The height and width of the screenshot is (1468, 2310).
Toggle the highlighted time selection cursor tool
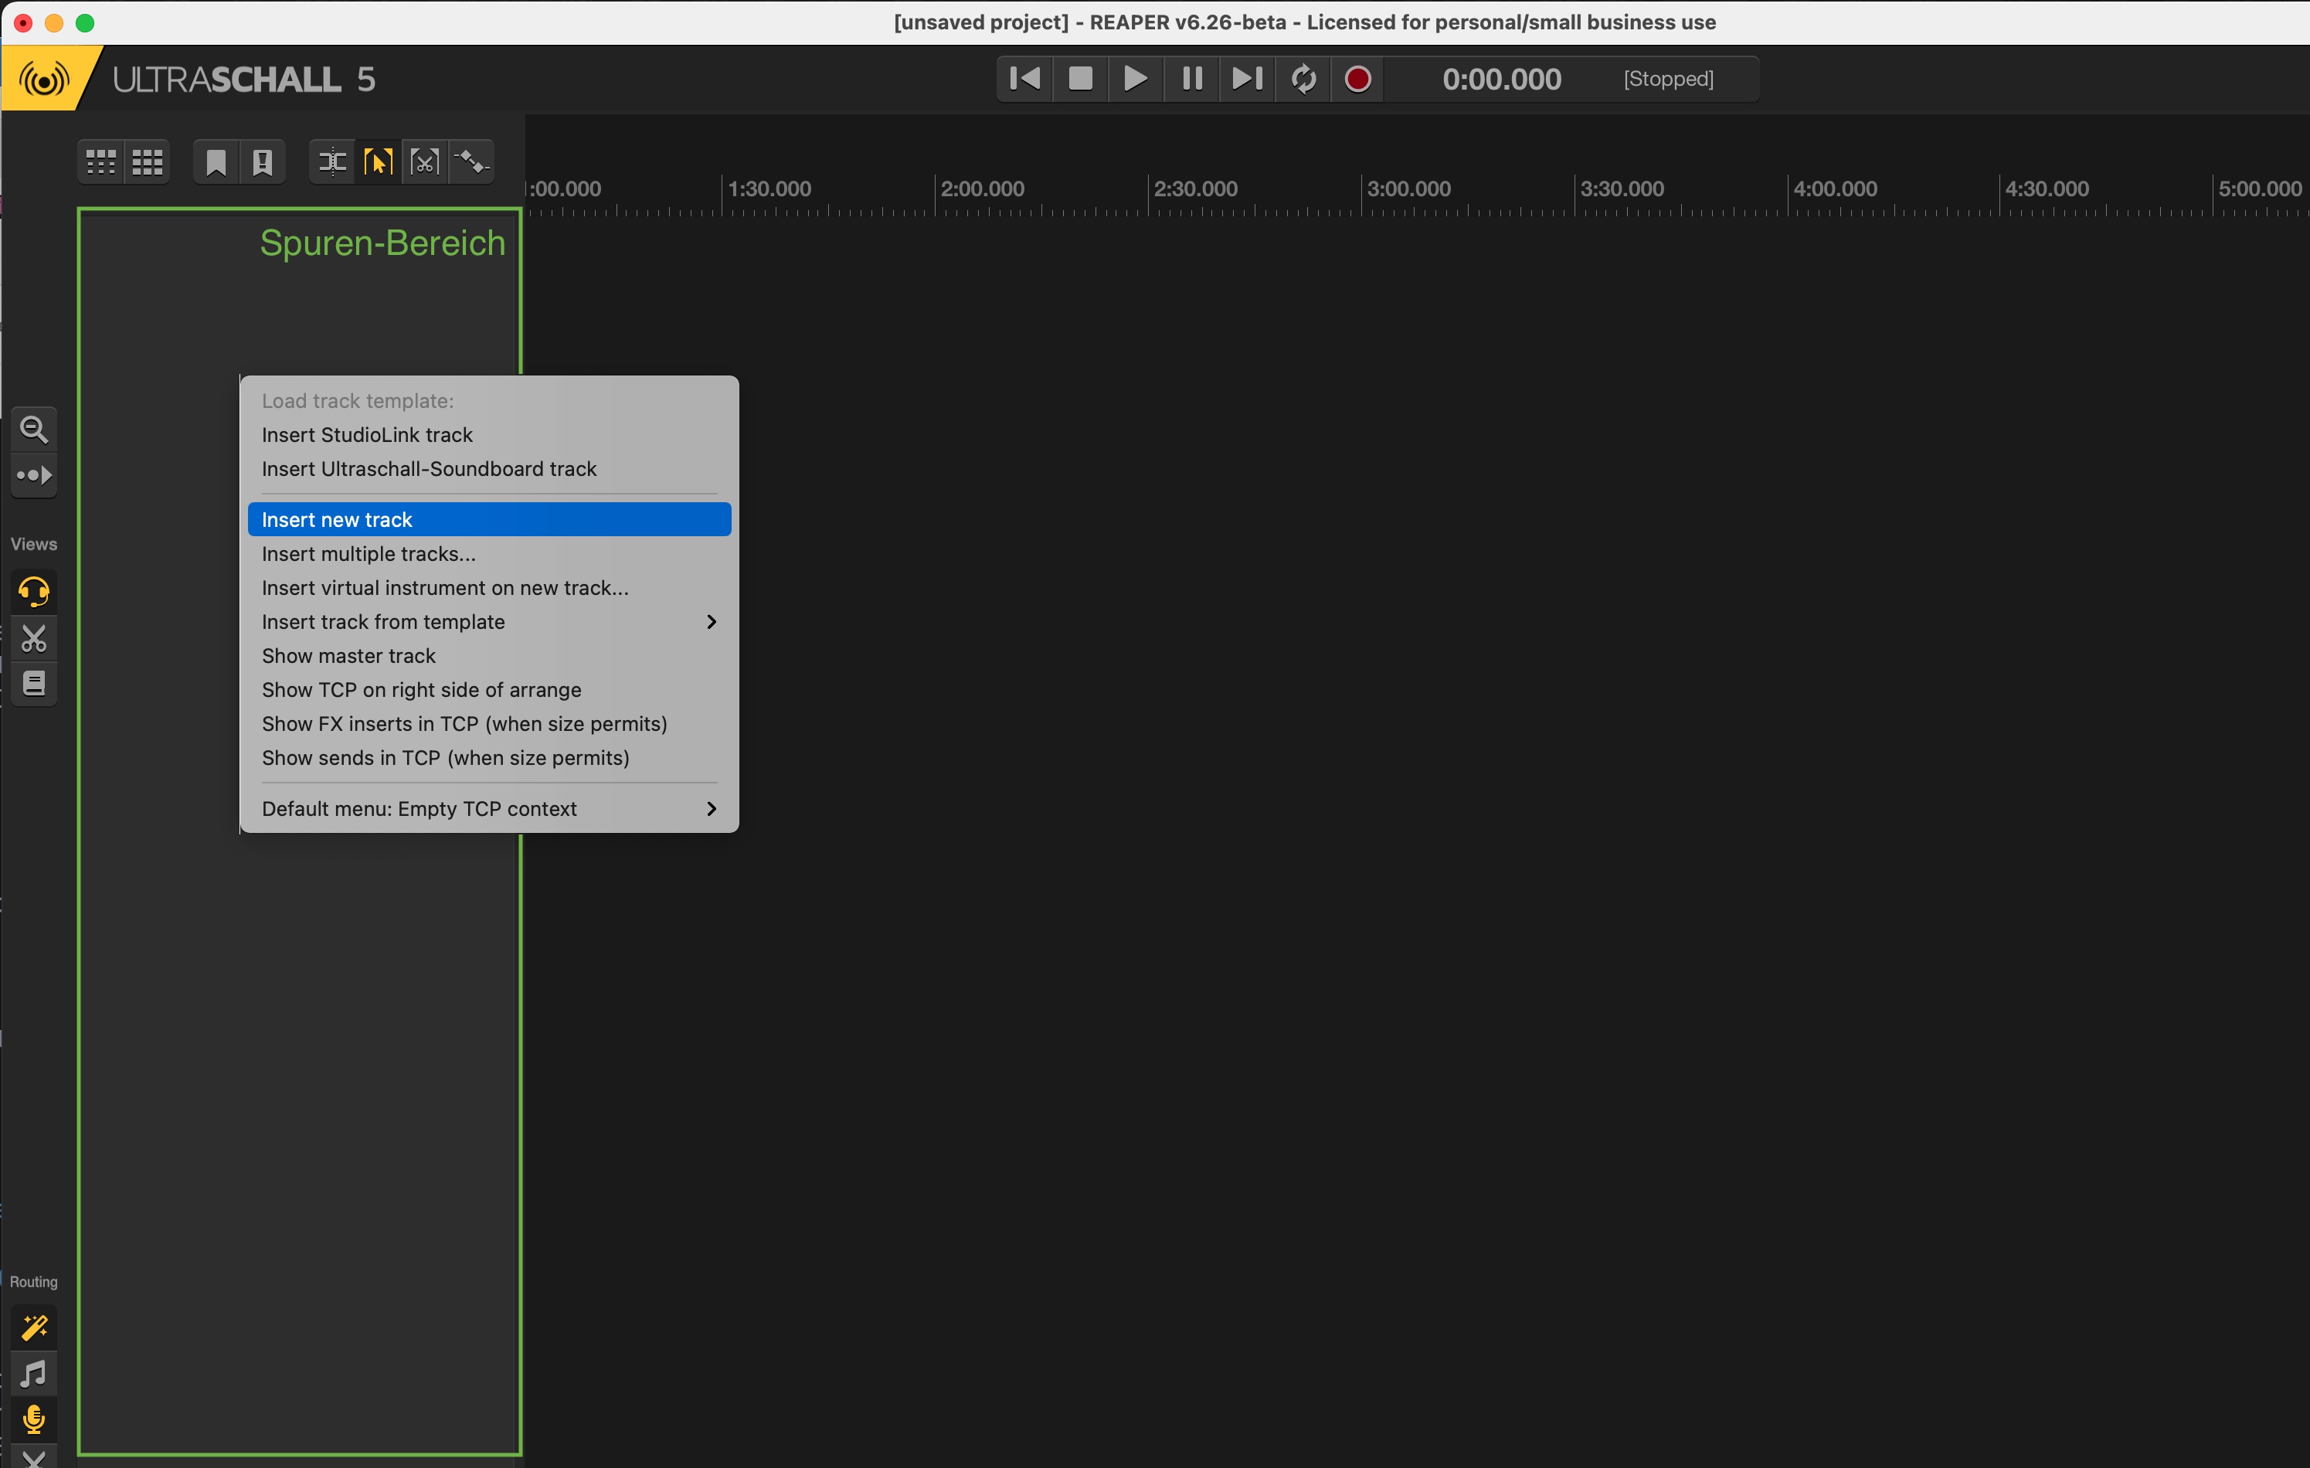pos(378,162)
